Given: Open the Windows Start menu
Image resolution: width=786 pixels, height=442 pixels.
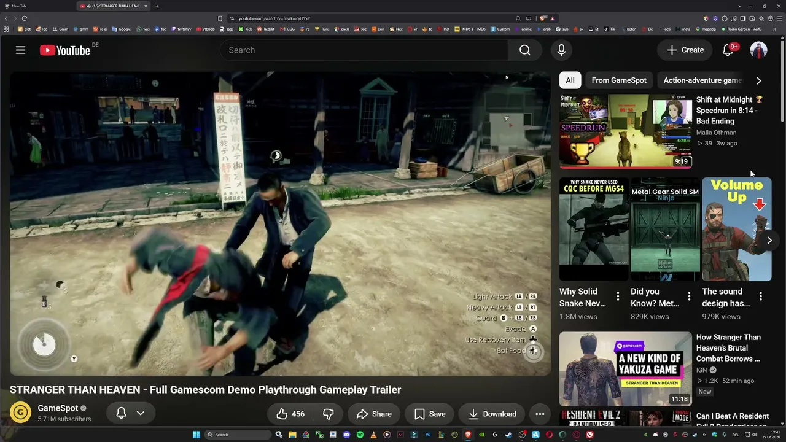Looking at the screenshot, I should [x=196, y=435].
